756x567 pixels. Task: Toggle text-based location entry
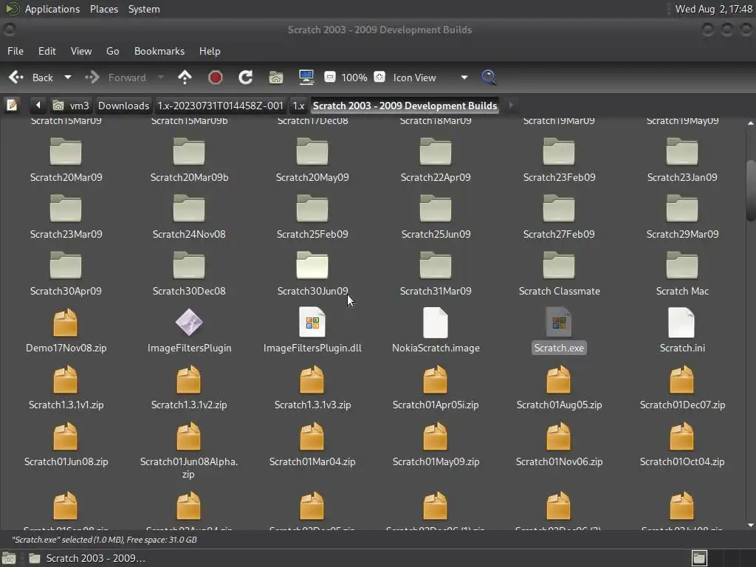[x=12, y=105]
